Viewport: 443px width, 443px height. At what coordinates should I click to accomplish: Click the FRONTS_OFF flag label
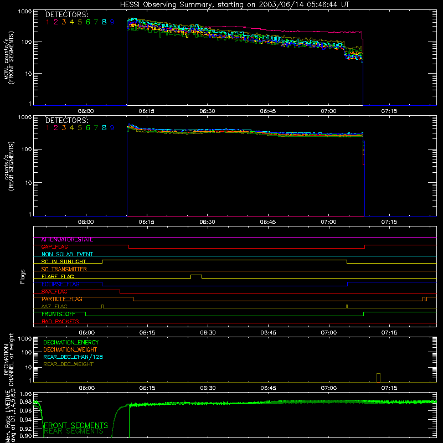pos(58,314)
